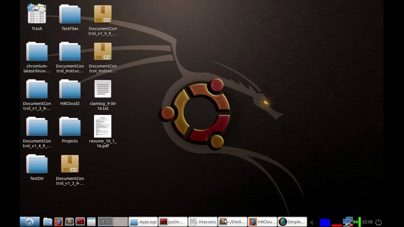Switch to the .htaccess editor taskbar window
This screenshot has height=227, width=404.
203,222
